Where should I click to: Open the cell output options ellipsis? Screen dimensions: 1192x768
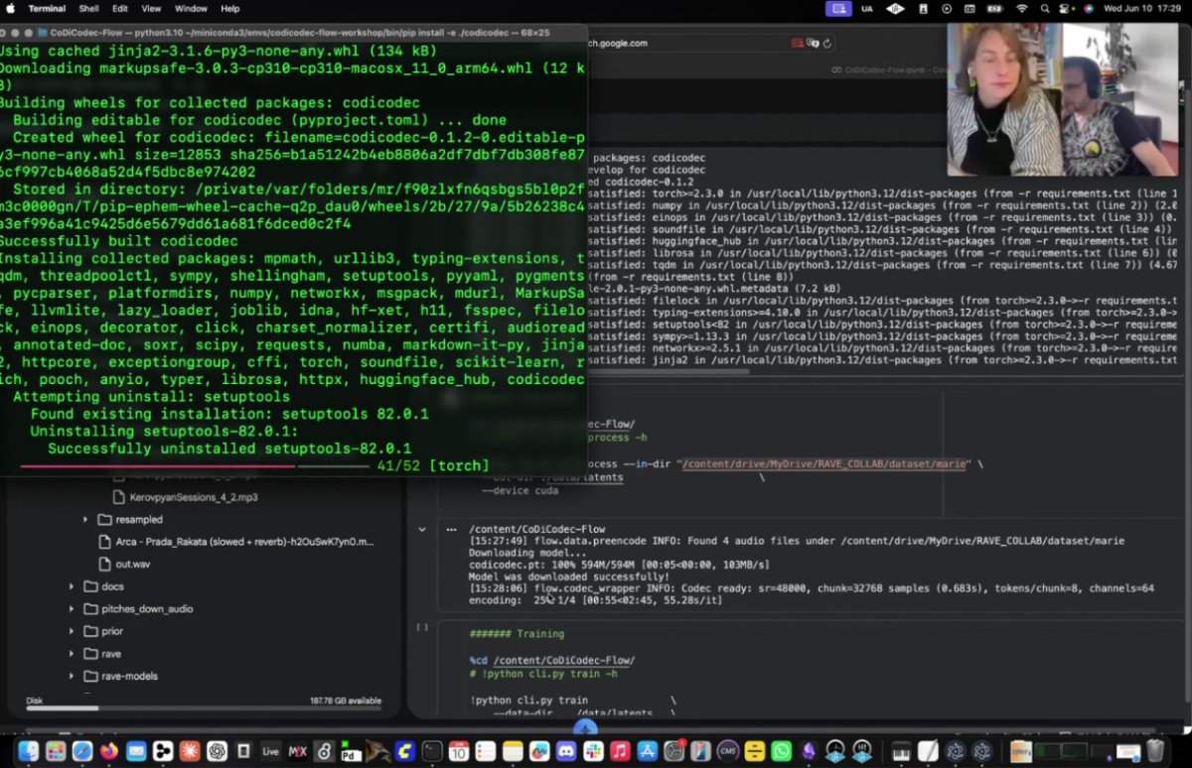pos(451,530)
